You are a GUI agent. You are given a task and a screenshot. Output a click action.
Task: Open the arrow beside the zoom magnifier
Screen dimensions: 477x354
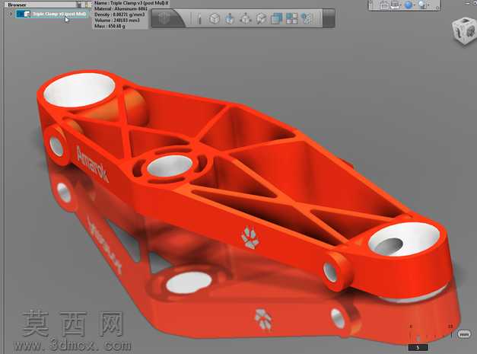coord(428,5)
